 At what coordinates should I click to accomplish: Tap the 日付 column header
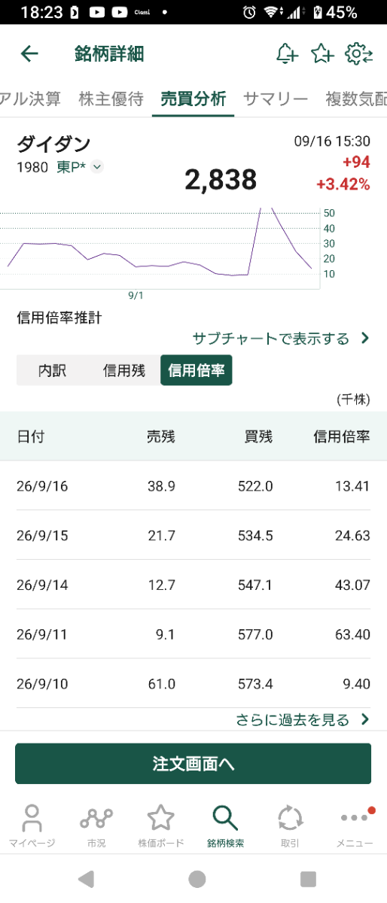(x=30, y=436)
